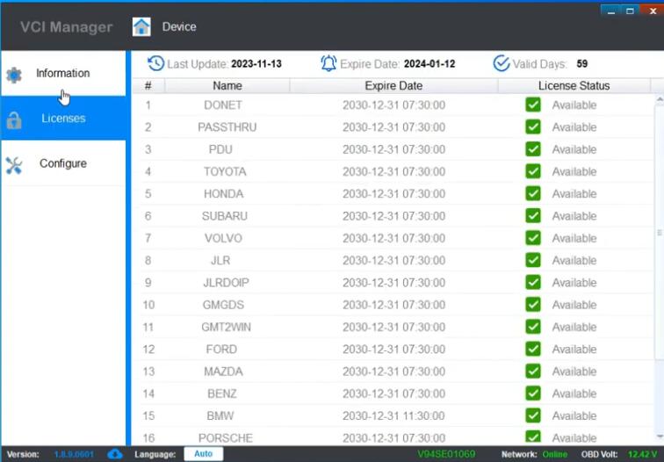Toggle the green checkbox for PASSTHRU
Image resolution: width=664 pixels, height=462 pixels.
533,126
